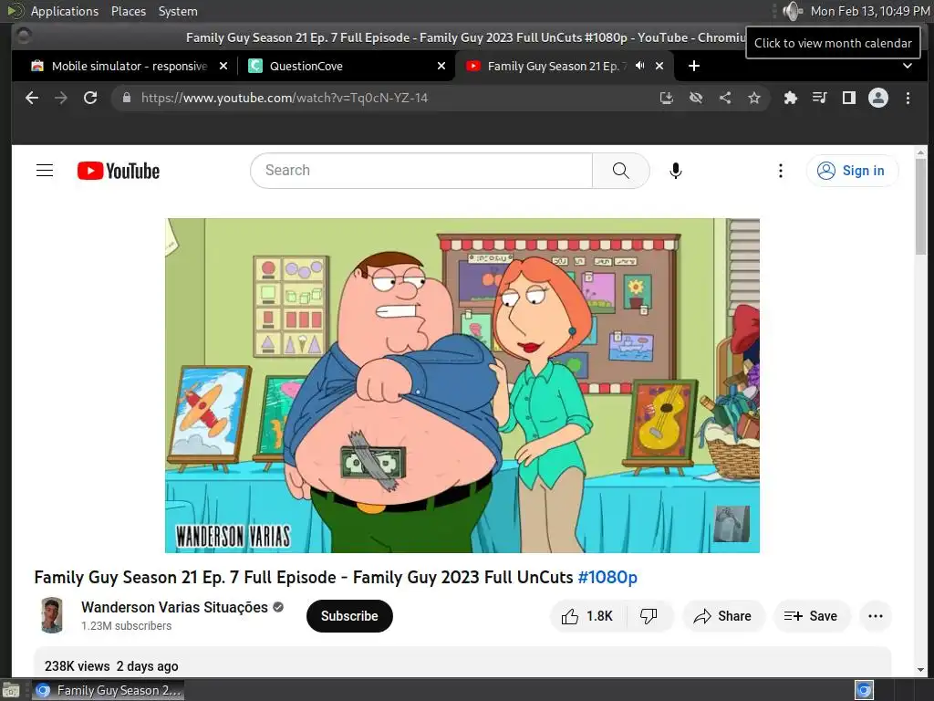This screenshot has width=934, height=701.
Task: Open the Chromium three-dot menu
Action: click(x=908, y=98)
